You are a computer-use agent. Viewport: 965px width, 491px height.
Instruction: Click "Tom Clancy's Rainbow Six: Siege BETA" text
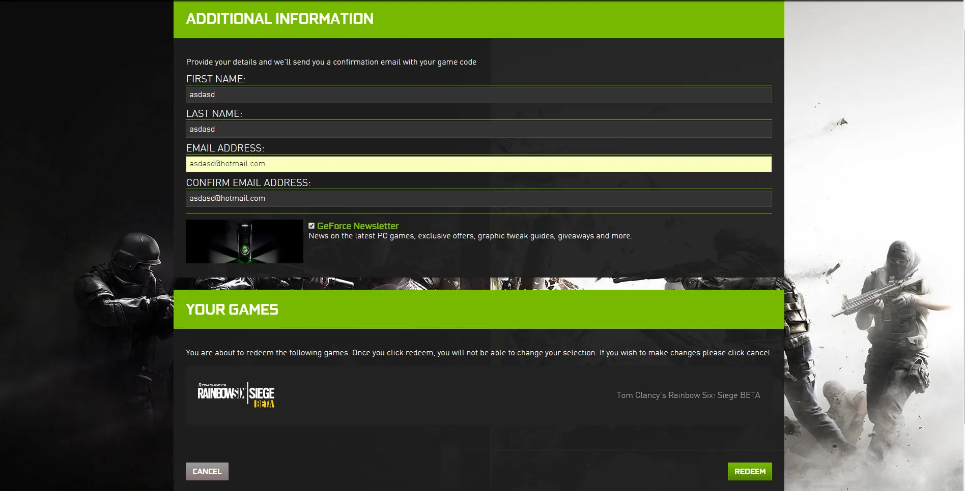click(688, 395)
